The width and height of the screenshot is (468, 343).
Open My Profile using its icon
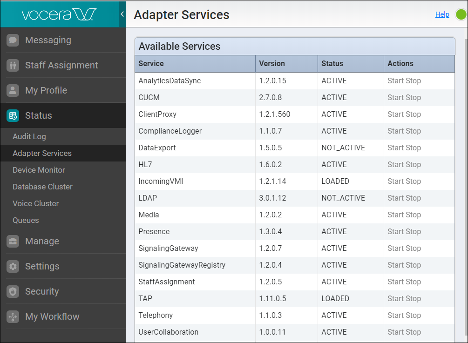tap(13, 90)
